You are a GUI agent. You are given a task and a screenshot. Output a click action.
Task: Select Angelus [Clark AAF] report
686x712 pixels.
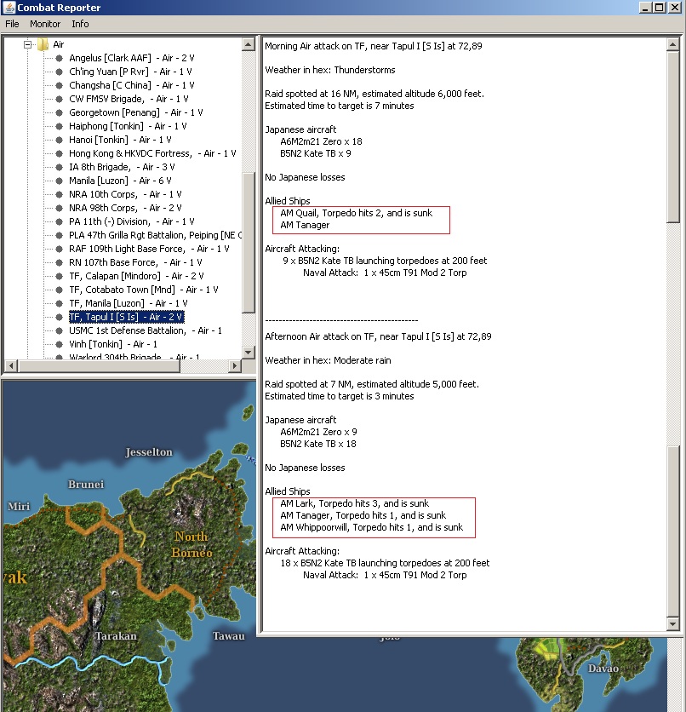tap(132, 58)
